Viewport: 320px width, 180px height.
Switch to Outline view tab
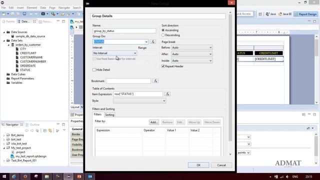point(32,124)
